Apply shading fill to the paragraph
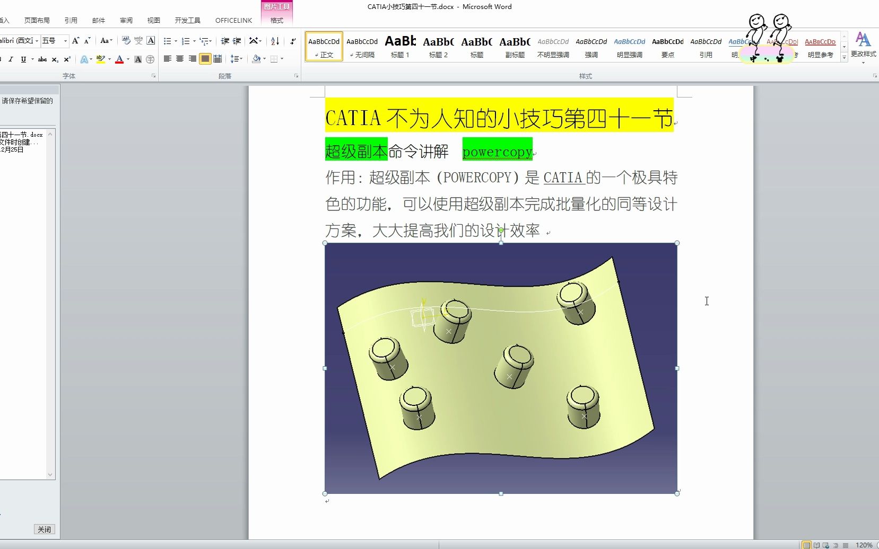 point(256,59)
